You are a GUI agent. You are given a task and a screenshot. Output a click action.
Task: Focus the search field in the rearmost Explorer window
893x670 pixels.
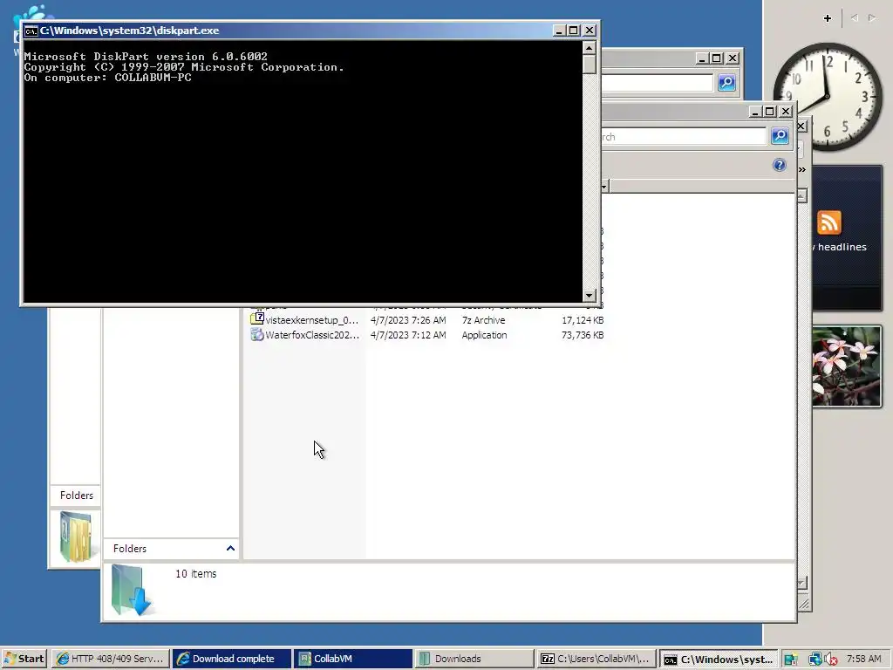coord(657,83)
